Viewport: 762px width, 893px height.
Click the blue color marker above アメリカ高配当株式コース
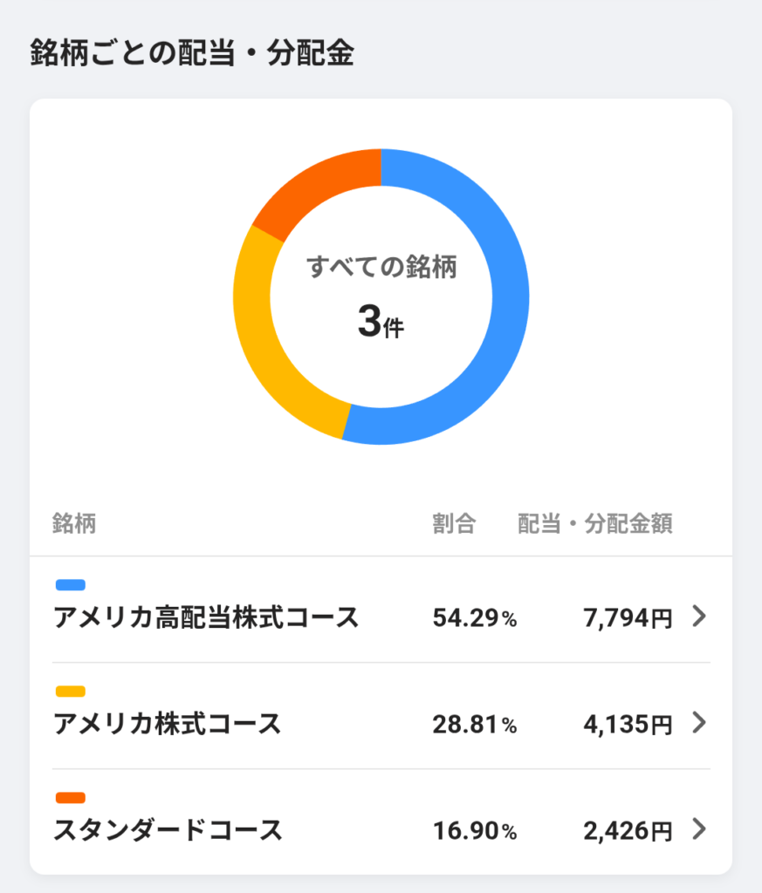click(70, 585)
